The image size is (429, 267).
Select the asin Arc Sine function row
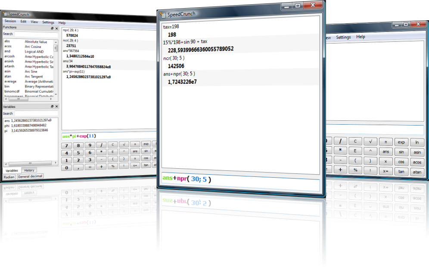28,71
